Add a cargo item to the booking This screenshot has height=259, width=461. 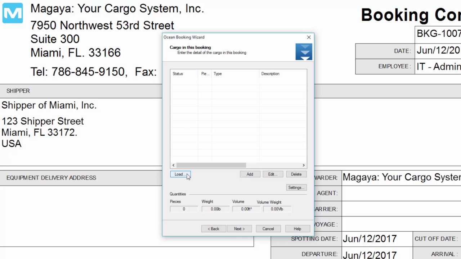(x=250, y=174)
